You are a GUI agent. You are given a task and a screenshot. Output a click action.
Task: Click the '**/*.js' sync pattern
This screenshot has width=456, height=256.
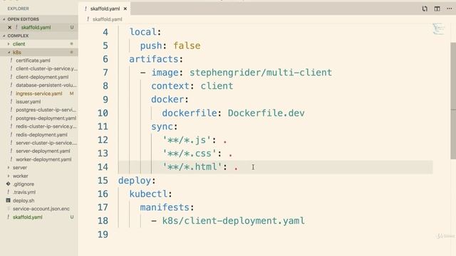[x=187, y=140]
